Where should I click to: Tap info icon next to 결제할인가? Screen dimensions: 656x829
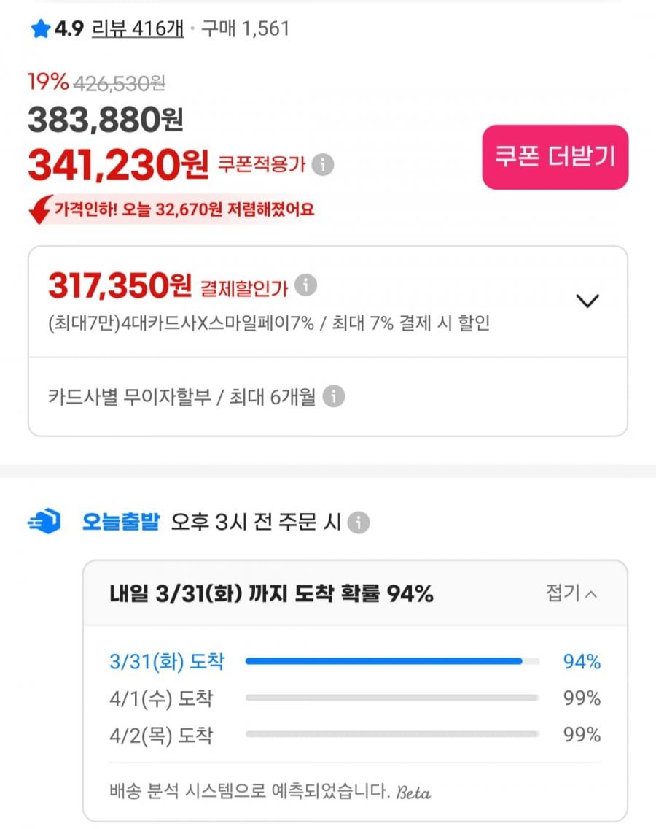306,285
